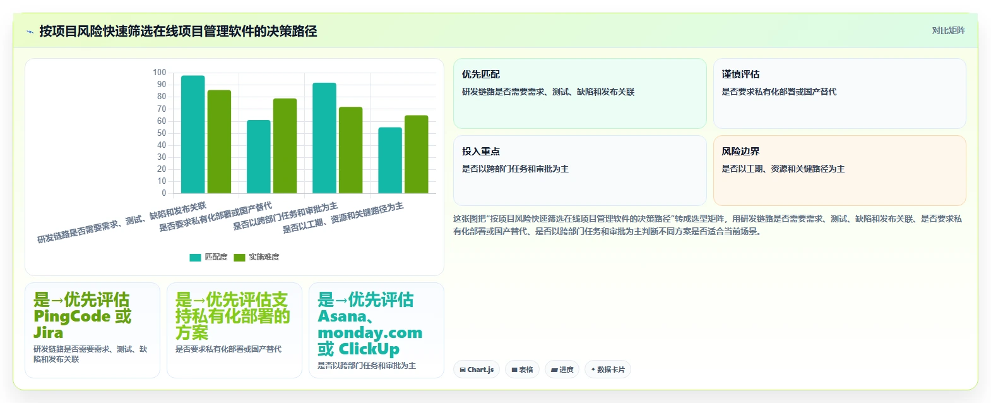
Task: Click the 表格 chip
Action: (x=522, y=370)
